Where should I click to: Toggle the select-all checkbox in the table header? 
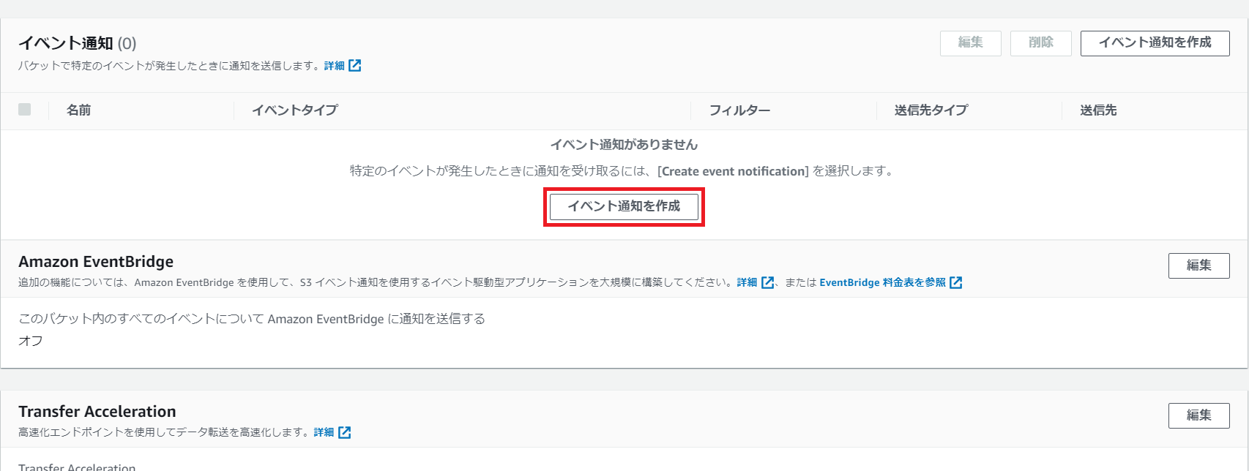[25, 110]
